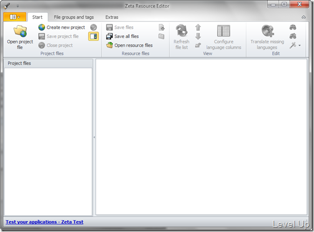The height and width of the screenshot is (232, 314).
Task: Minimize the Zeta Resource Editor window
Action: click(274, 4)
